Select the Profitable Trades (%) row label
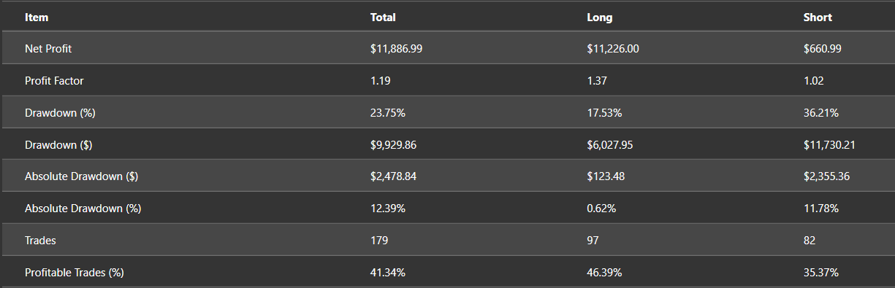Viewport: 895px width, 288px height. click(75, 273)
